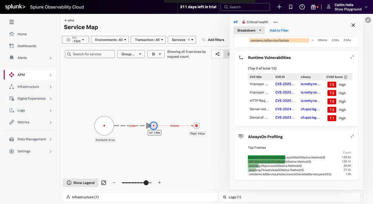Select the flagd service node
This screenshot has height=204, width=373.
196,126
